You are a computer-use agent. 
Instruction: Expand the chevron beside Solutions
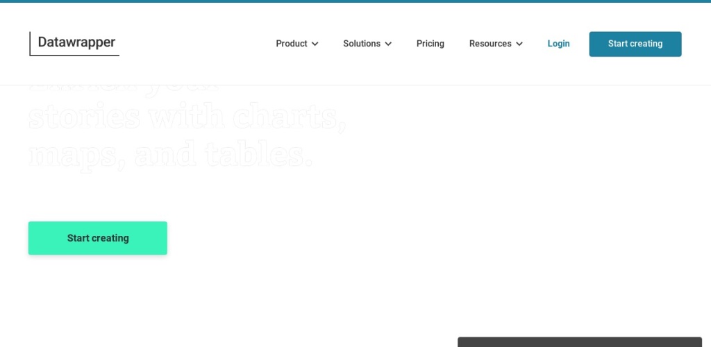click(x=389, y=44)
